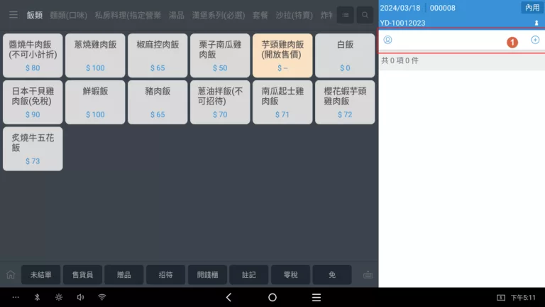Toggle the 內用 dine-in mode button
Viewport: 545px width, 307px height.
pos(531,7)
